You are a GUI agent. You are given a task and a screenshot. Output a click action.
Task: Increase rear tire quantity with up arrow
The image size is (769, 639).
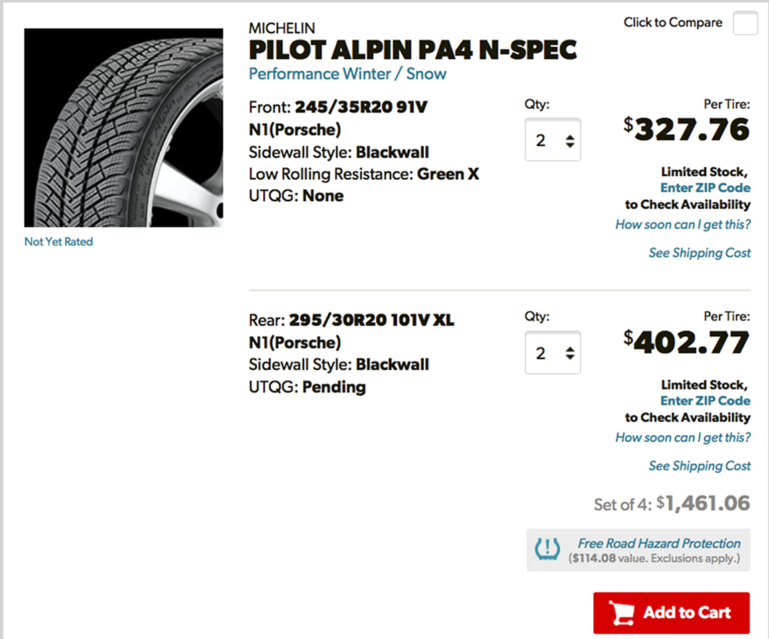pyautogui.click(x=570, y=349)
